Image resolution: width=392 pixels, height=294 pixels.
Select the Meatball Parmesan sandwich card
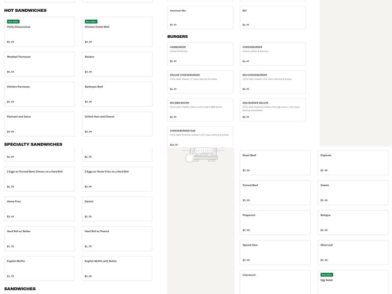40,64
